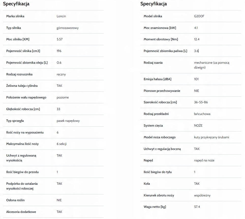Click the 12.4 torque value
This screenshot has width=245, height=219.
pos(196,39)
